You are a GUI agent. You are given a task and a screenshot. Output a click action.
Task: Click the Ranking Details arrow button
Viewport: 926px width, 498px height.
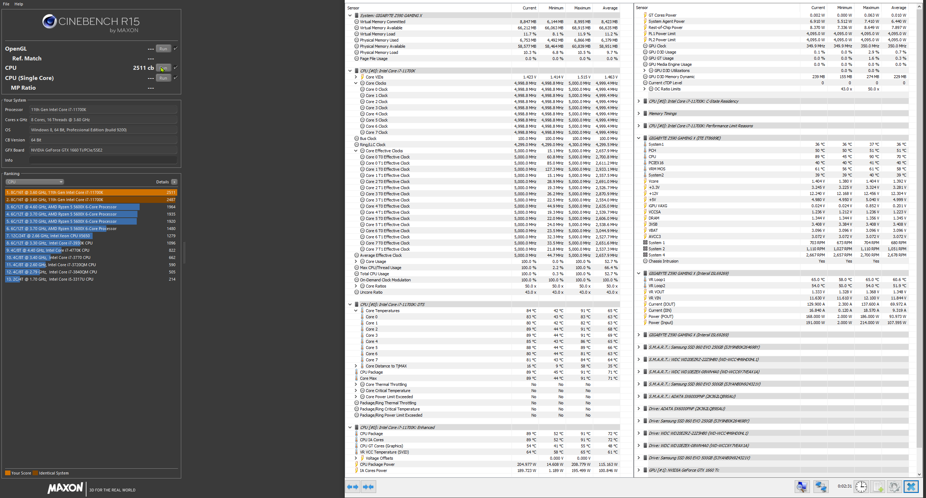tap(174, 182)
